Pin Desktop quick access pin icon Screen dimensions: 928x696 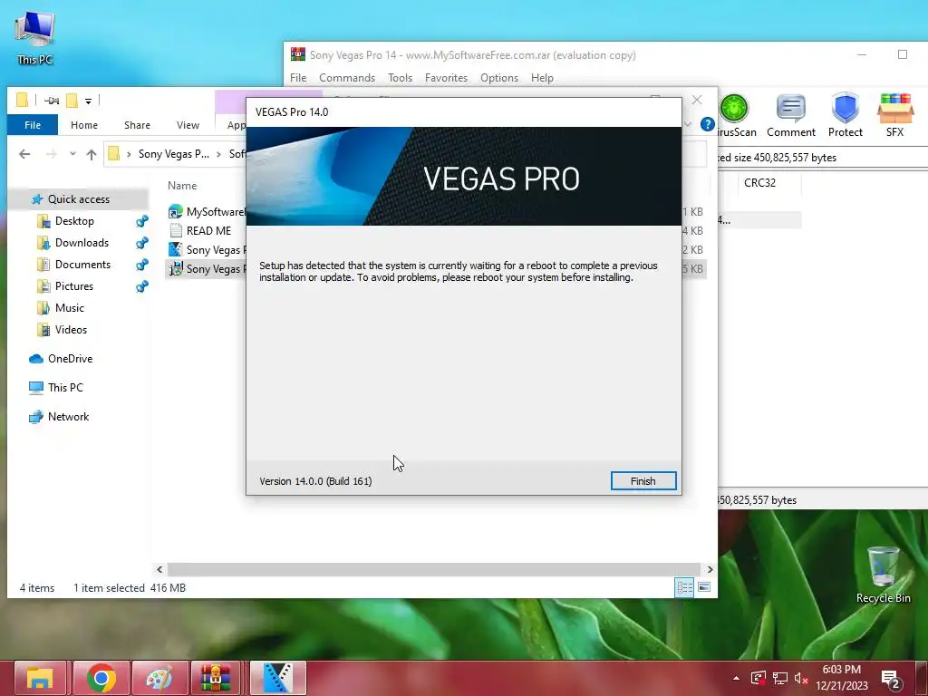(x=142, y=221)
